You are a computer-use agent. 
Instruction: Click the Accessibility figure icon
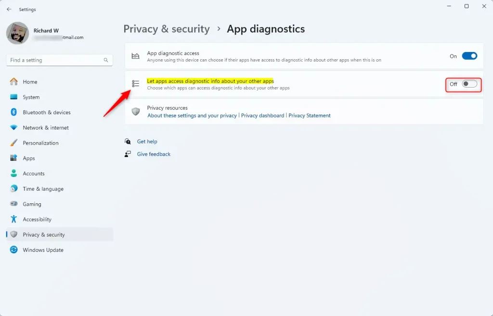14,219
